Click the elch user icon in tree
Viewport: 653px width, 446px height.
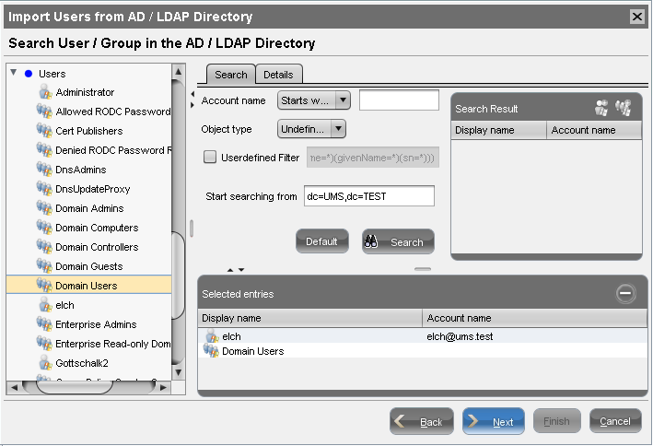(x=44, y=305)
